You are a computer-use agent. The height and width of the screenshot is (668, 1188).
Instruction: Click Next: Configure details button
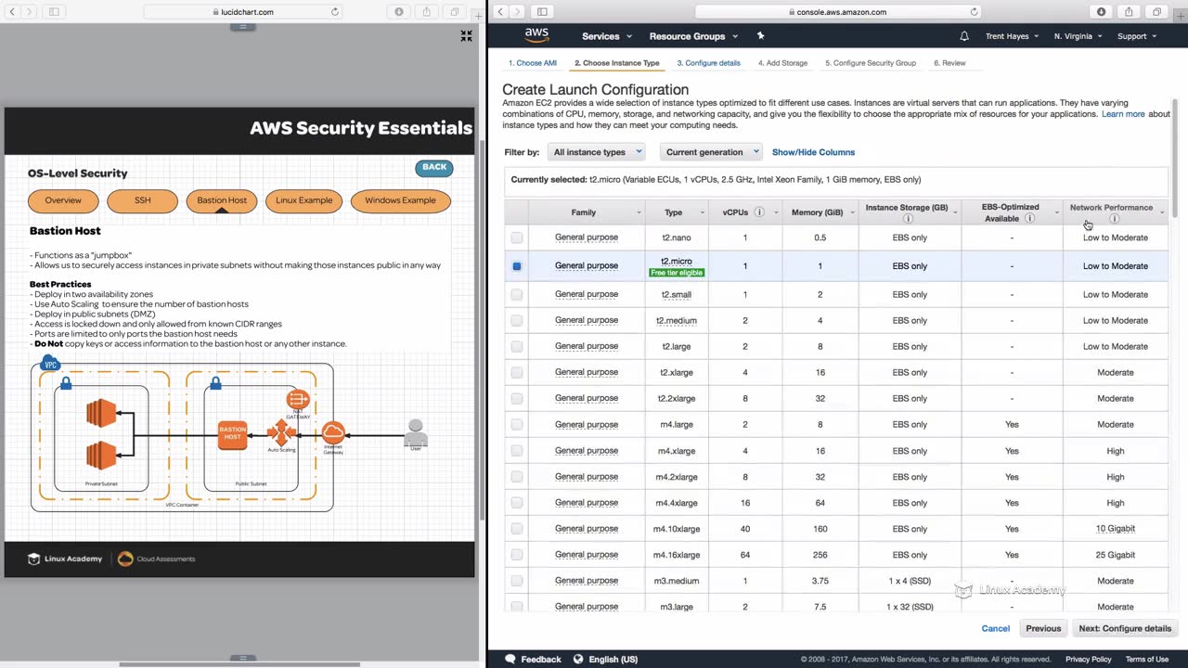pos(1125,628)
